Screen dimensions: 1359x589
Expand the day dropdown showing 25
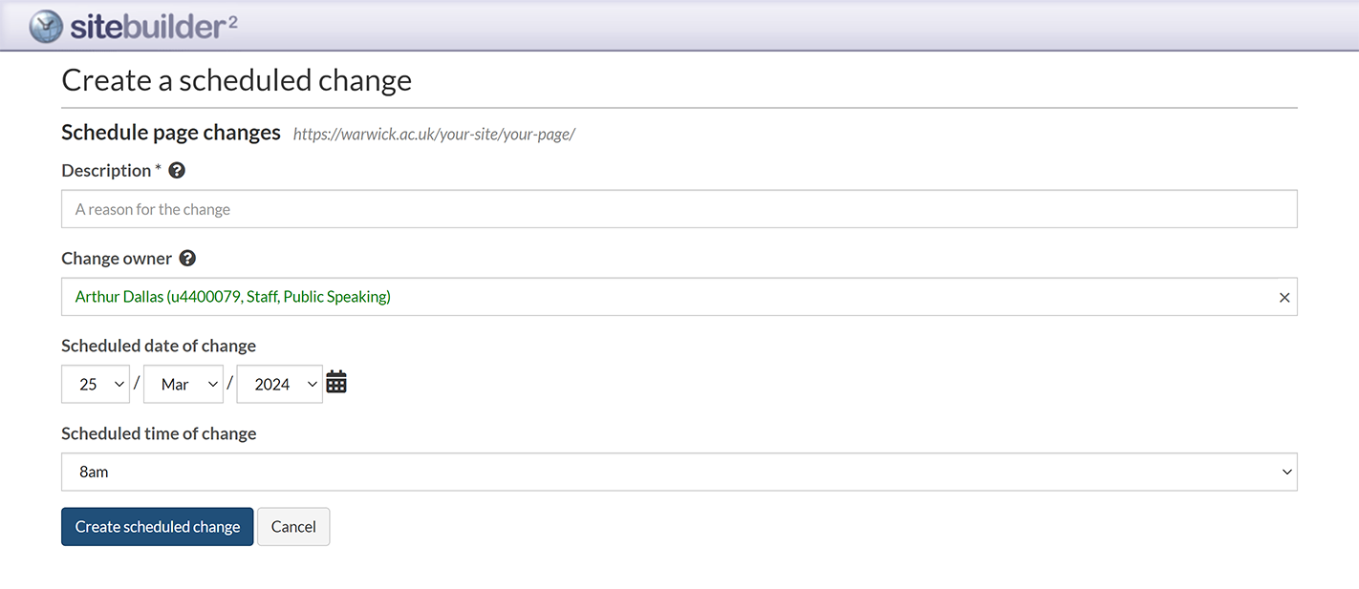coord(96,384)
